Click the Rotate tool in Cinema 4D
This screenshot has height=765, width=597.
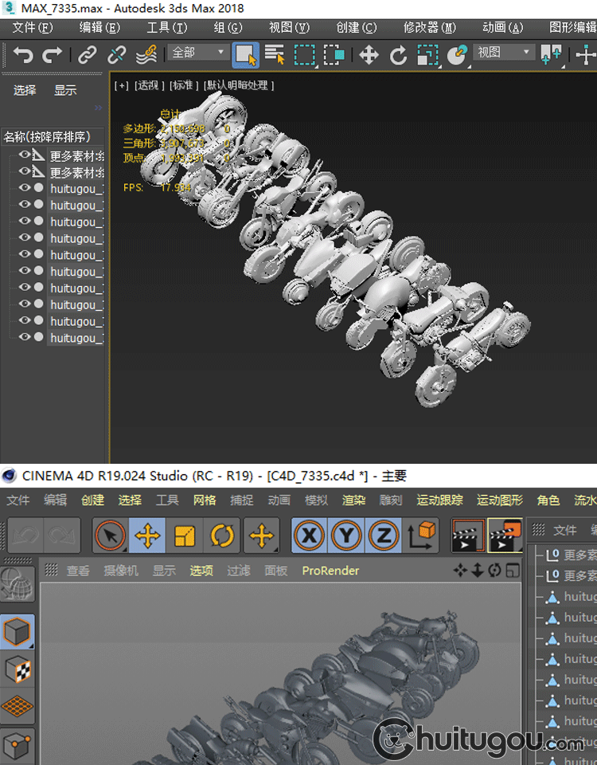pos(222,536)
